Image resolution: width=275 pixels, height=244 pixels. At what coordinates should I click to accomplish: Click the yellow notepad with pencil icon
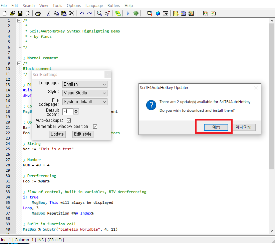click(176, 13)
